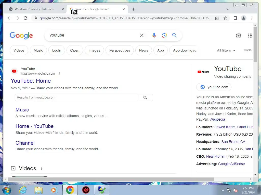Filter results by Music chip
261x195 pixels.
pyautogui.click(x=38, y=51)
